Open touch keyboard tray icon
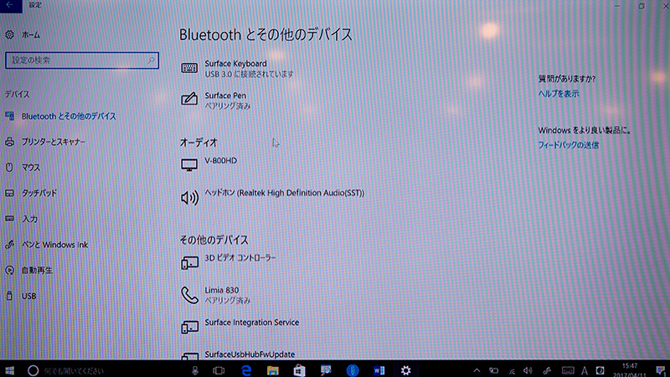The image size is (670, 377). click(568, 370)
